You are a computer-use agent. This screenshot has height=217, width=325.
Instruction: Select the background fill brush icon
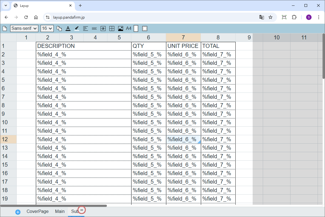[77, 28]
